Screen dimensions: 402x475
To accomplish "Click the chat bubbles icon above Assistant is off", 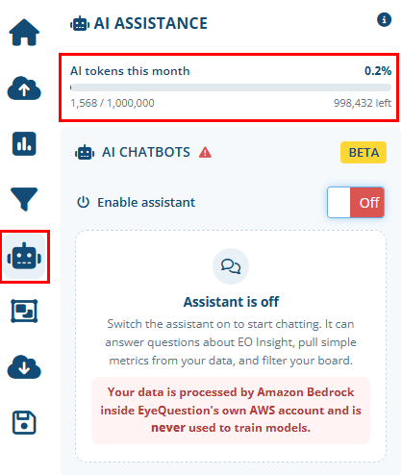I will [x=231, y=266].
